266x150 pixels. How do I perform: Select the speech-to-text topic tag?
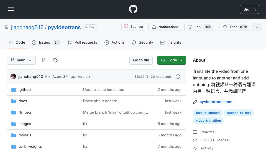239,113
